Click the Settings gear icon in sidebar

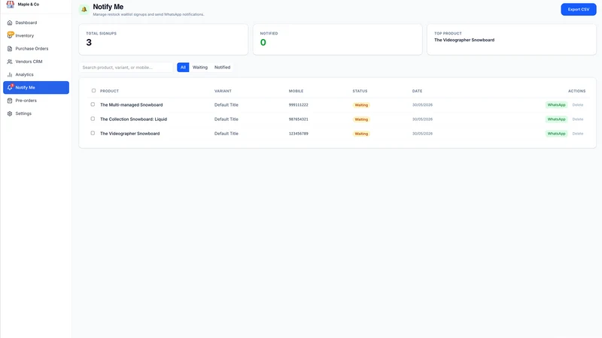(10, 113)
